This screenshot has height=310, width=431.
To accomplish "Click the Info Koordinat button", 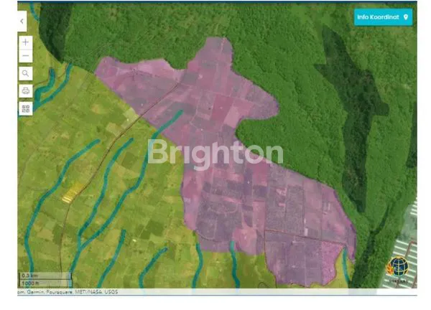I will click(383, 17).
